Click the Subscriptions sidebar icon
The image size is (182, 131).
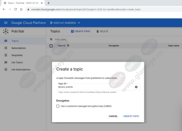6,48
